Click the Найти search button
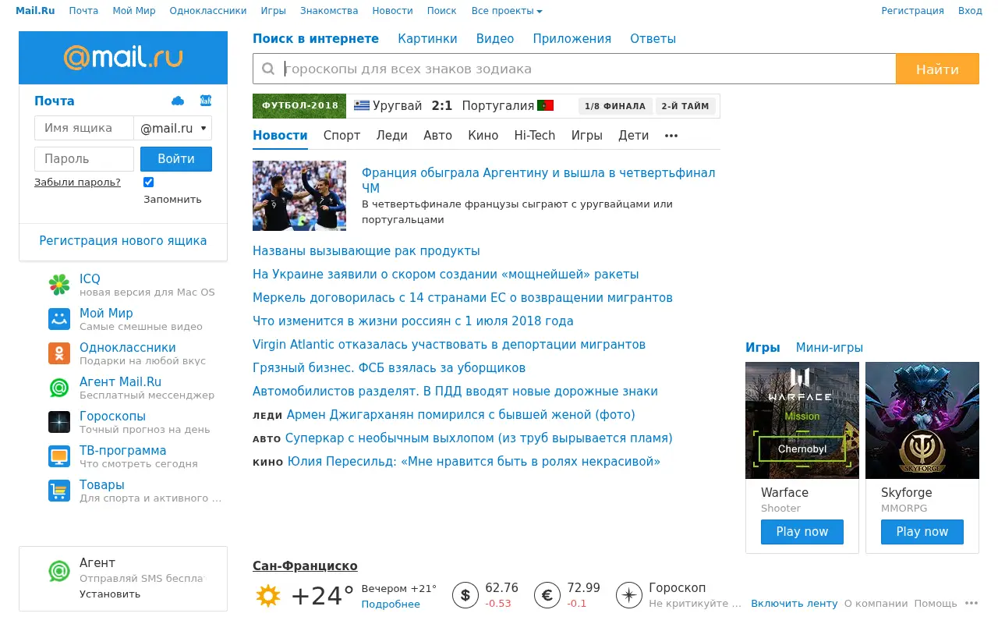The width and height of the screenshot is (998, 624). (x=937, y=69)
